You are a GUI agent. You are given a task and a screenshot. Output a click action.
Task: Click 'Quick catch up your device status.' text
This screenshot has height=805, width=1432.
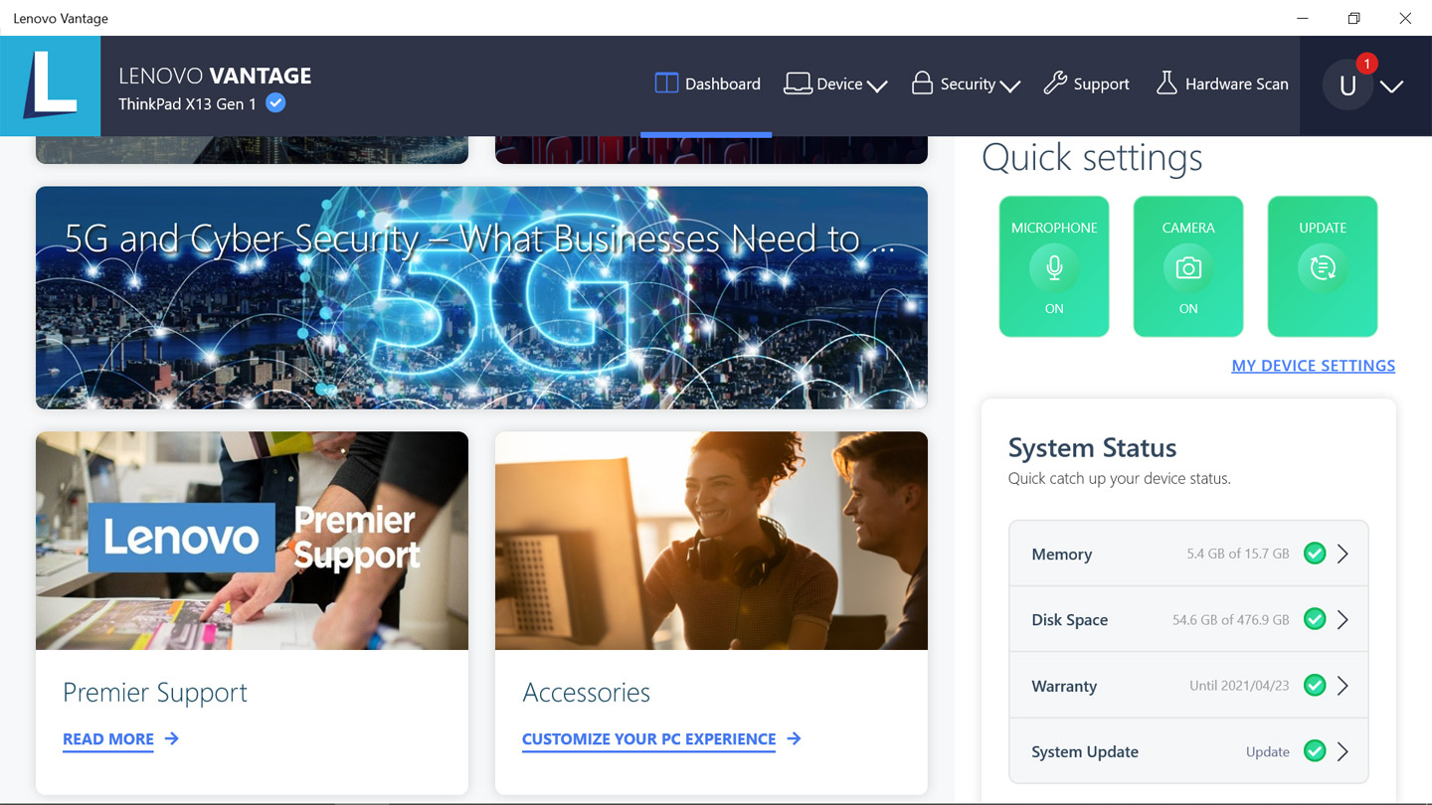pos(1120,478)
